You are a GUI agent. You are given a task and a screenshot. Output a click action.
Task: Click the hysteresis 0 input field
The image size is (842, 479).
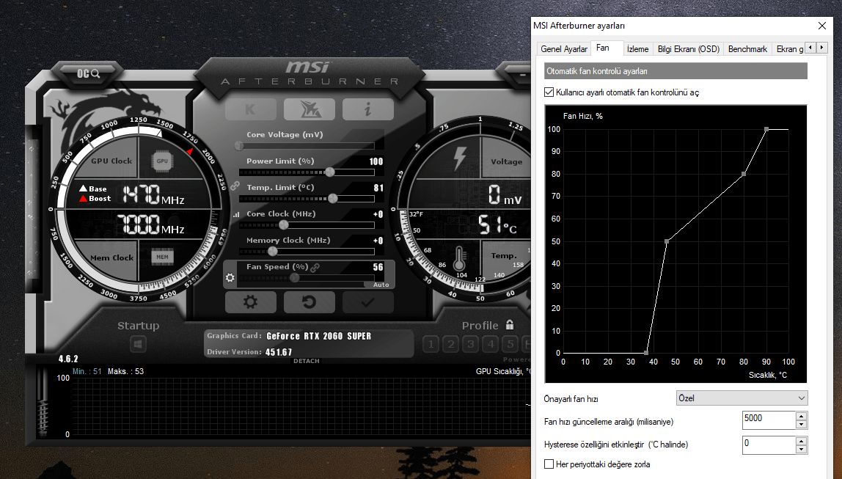(x=769, y=445)
